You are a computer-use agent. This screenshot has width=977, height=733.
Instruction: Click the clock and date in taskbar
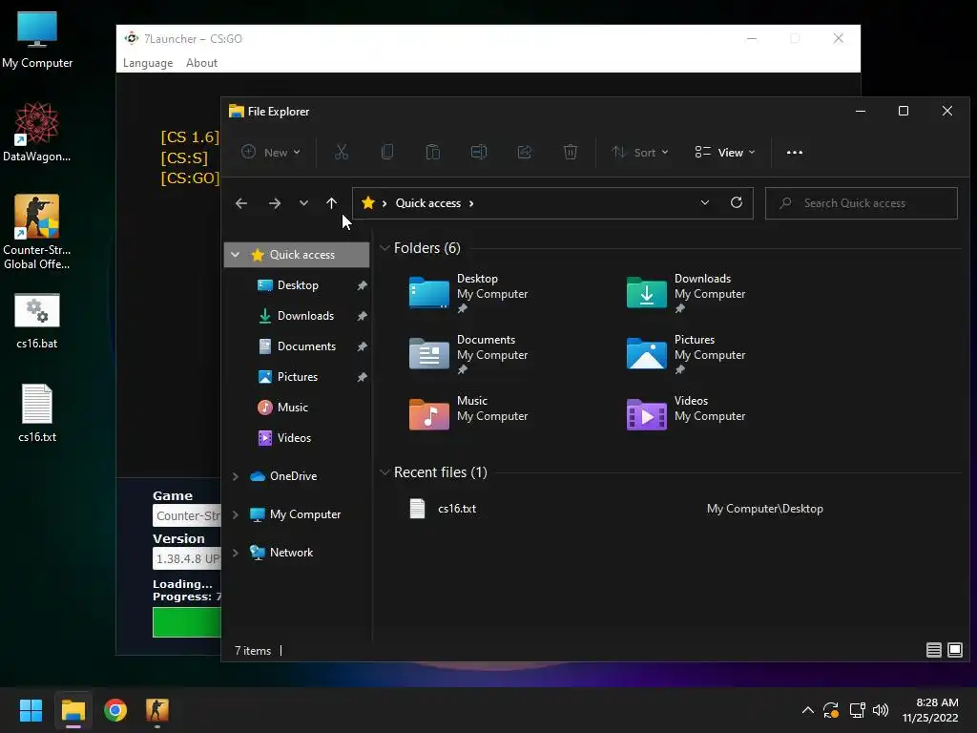pos(930,710)
